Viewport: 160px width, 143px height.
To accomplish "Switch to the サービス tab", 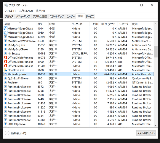I will [x=90, y=17].
